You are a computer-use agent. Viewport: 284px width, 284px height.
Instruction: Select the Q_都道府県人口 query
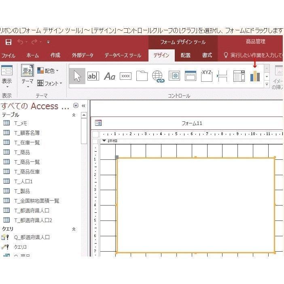point(32,237)
